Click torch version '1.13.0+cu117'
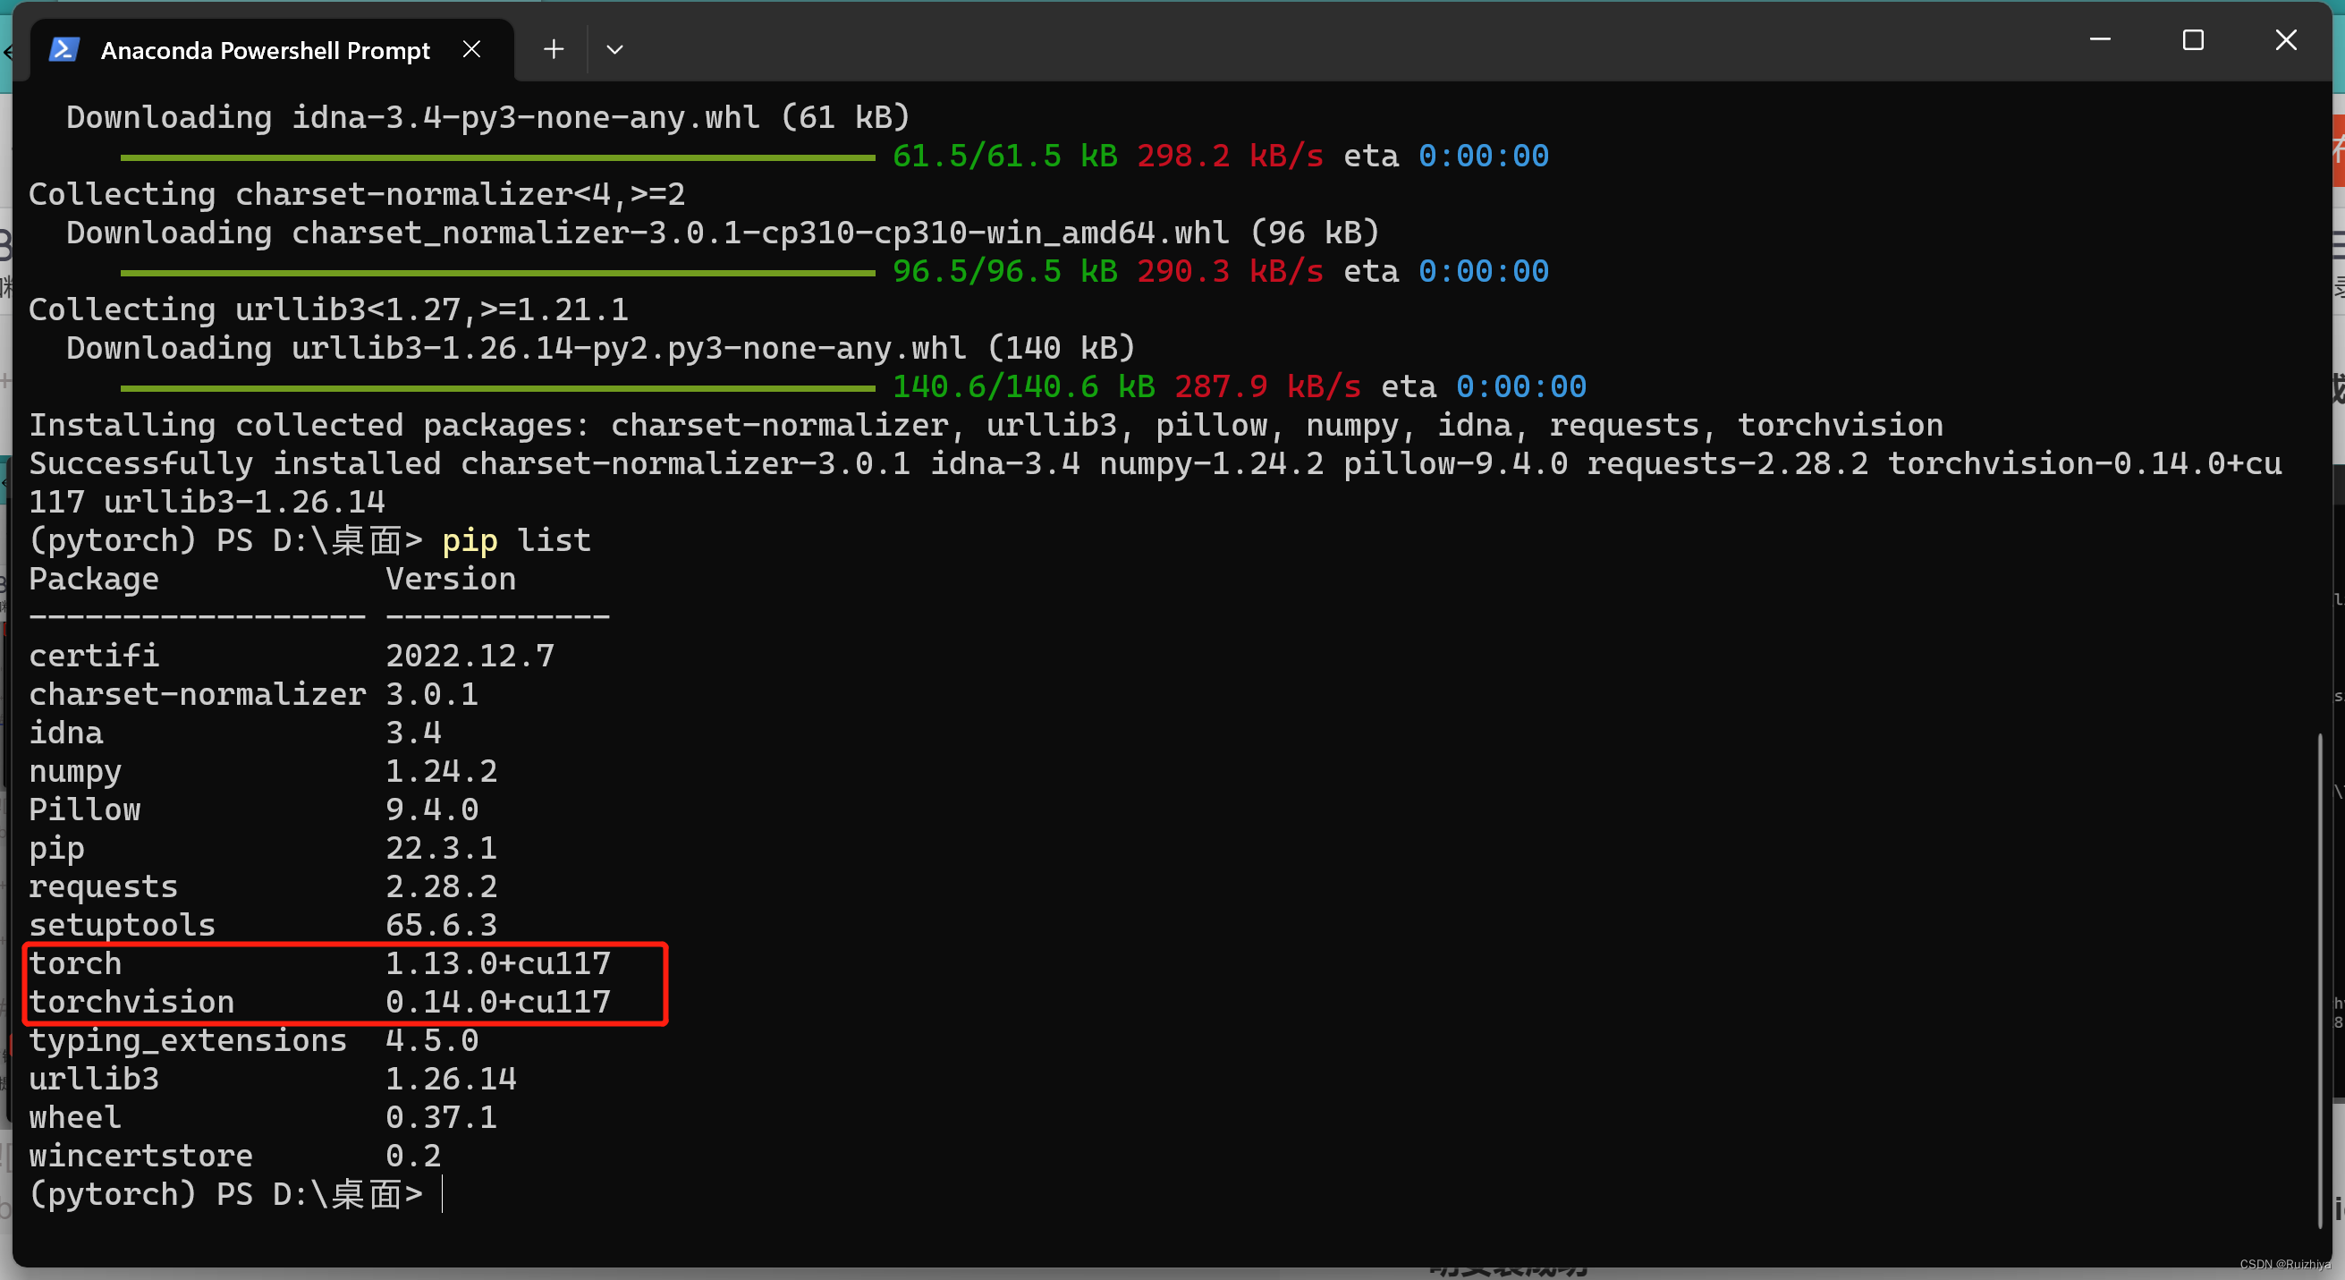 (x=498, y=963)
